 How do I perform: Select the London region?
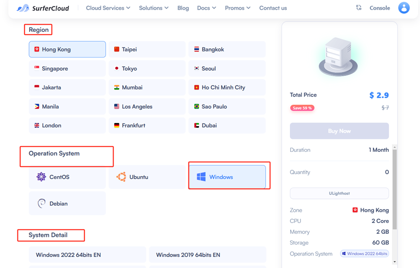coord(67,125)
